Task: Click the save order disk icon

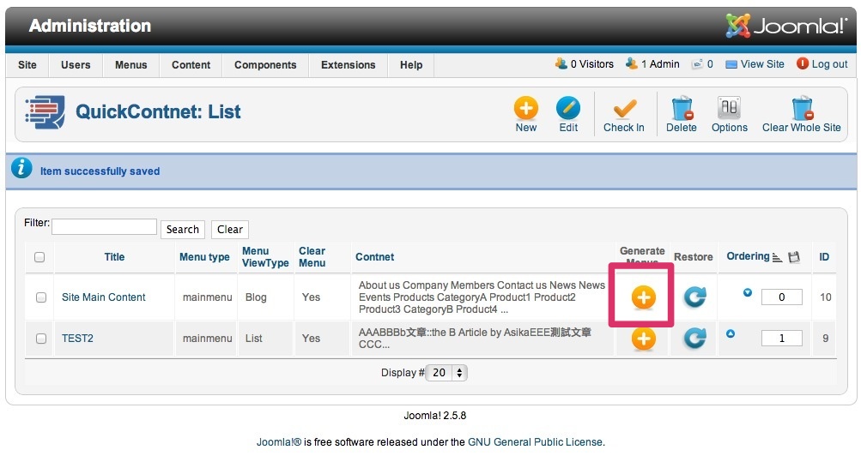Action: [x=794, y=257]
